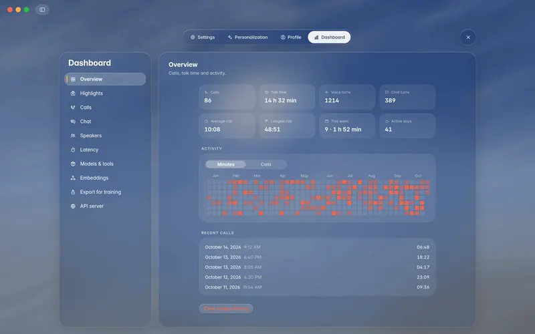Open the API server section
Viewport: 535px width, 334px height.
coord(105,206)
